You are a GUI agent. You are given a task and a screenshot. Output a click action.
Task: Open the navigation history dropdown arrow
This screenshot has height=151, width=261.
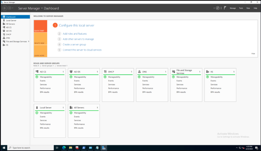coord(13,8)
